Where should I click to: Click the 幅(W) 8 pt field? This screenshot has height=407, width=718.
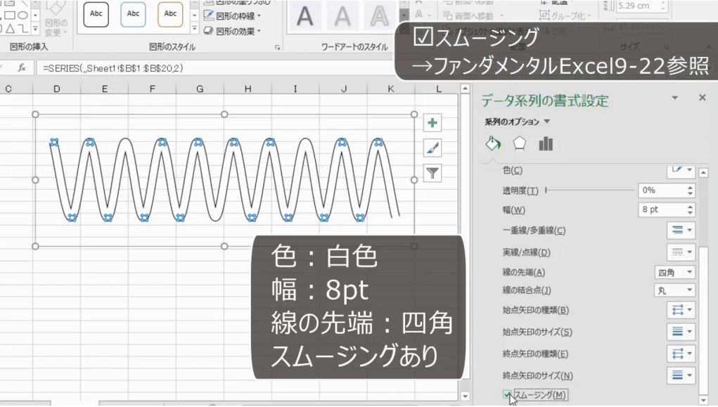(x=660, y=209)
